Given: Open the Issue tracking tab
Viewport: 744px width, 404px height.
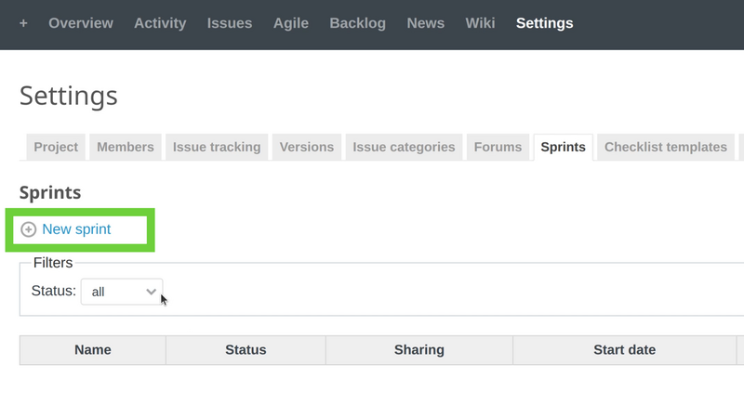Looking at the screenshot, I should click(x=217, y=147).
